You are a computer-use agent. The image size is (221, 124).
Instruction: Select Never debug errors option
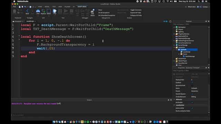tap(100, 10)
